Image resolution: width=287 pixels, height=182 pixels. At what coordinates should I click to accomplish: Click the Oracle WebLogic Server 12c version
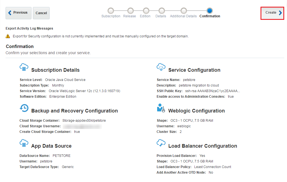[84, 91]
